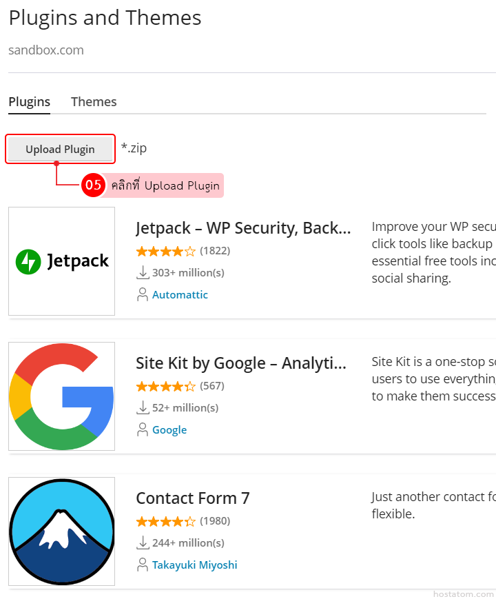
Task: Click the Jetpack download count icon
Action: pyautogui.click(x=143, y=272)
